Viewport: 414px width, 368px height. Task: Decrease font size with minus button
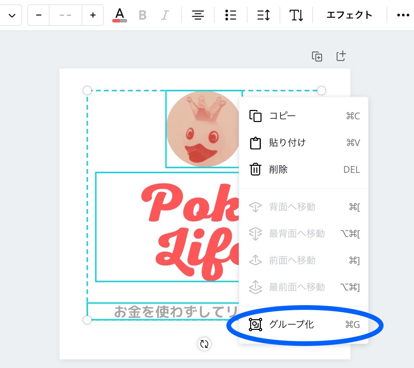click(x=39, y=15)
